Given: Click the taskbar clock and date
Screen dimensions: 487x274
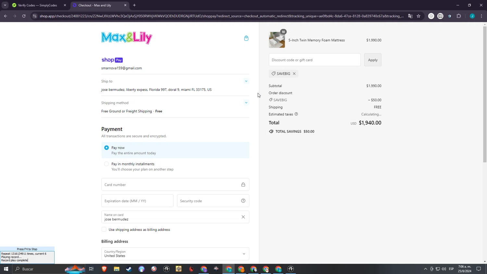Looking at the screenshot, I should [x=465, y=269].
